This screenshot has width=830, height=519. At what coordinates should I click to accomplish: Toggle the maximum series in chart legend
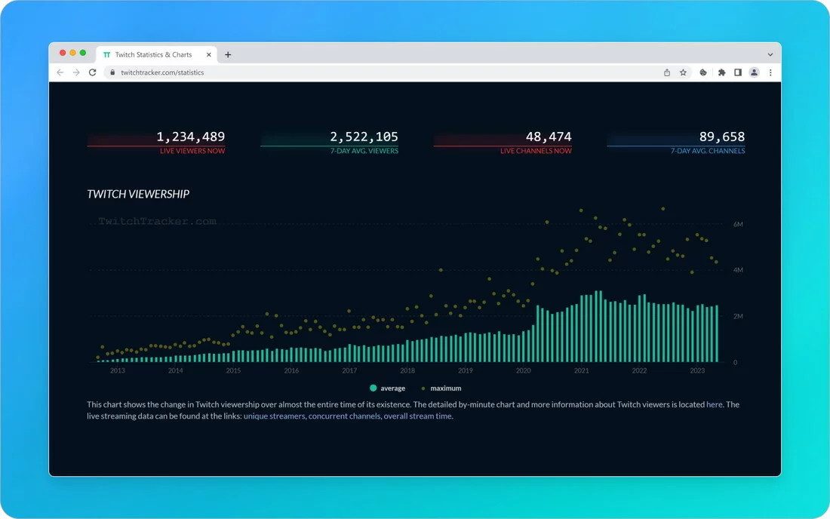pyautogui.click(x=441, y=388)
